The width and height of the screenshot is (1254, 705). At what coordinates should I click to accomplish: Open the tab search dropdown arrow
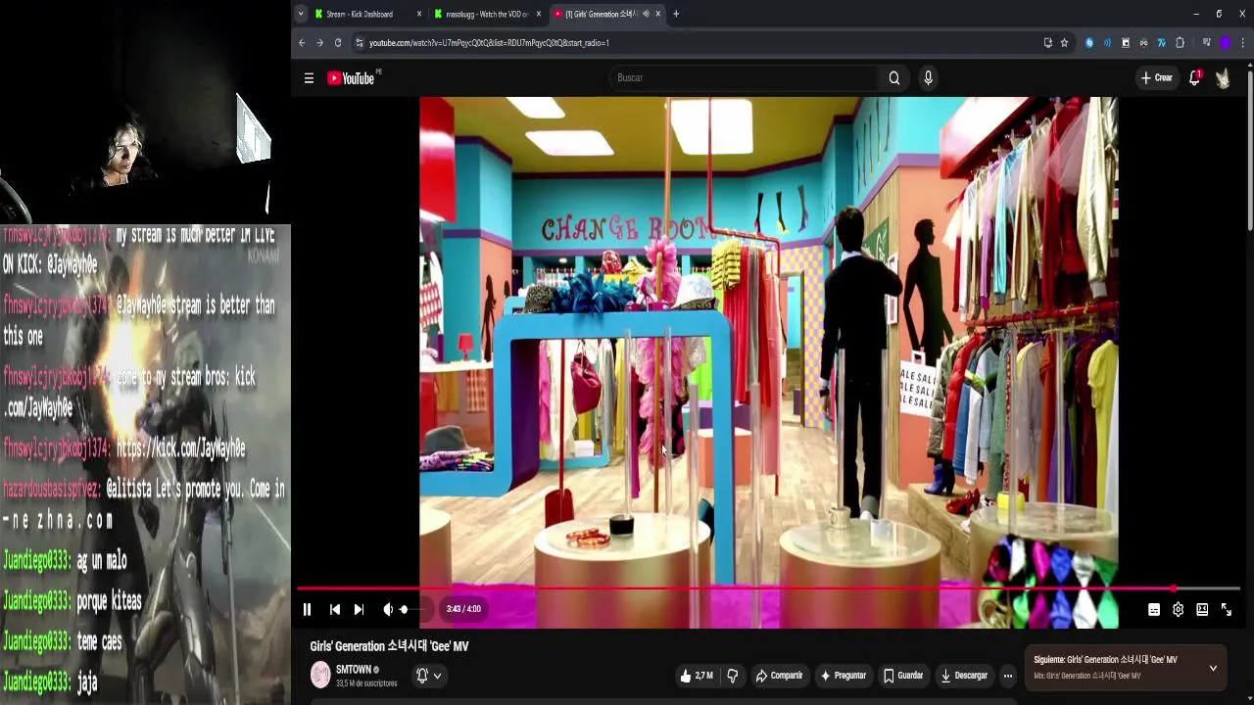(301, 14)
